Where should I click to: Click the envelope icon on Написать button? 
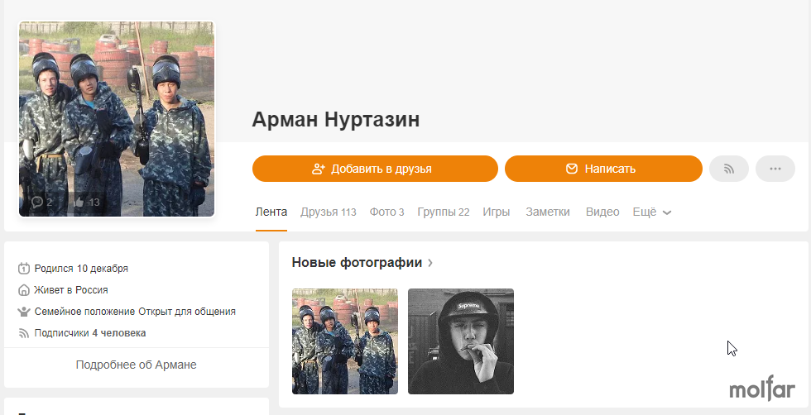click(x=572, y=169)
